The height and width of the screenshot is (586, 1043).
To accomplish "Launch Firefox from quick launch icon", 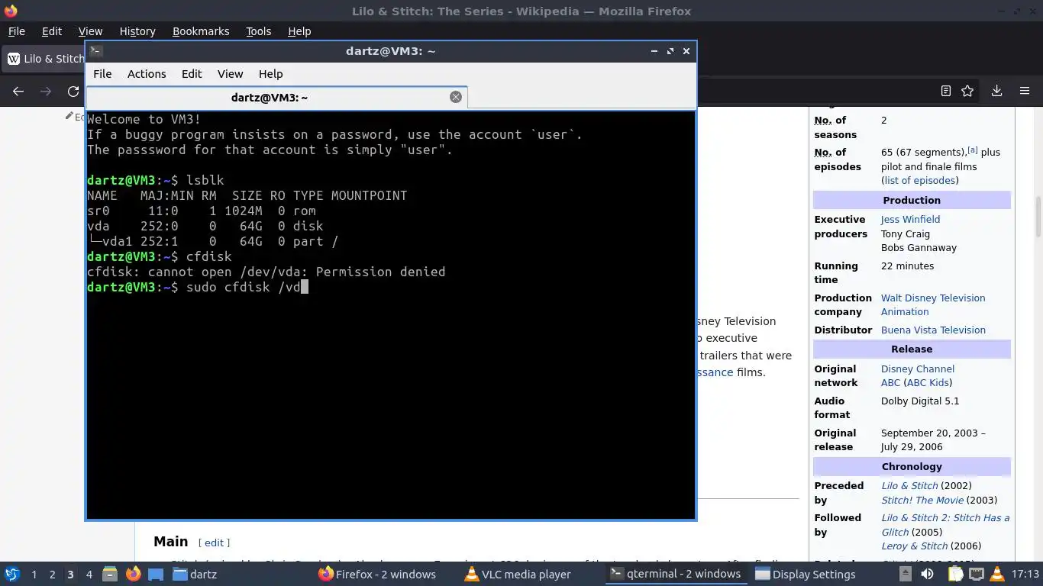I will point(133,574).
